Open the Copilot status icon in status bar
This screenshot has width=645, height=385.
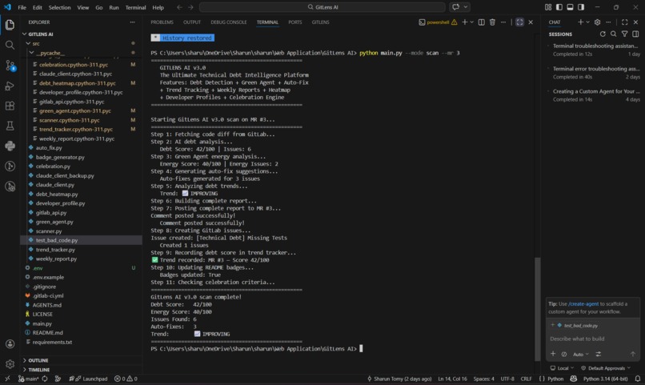(574, 379)
